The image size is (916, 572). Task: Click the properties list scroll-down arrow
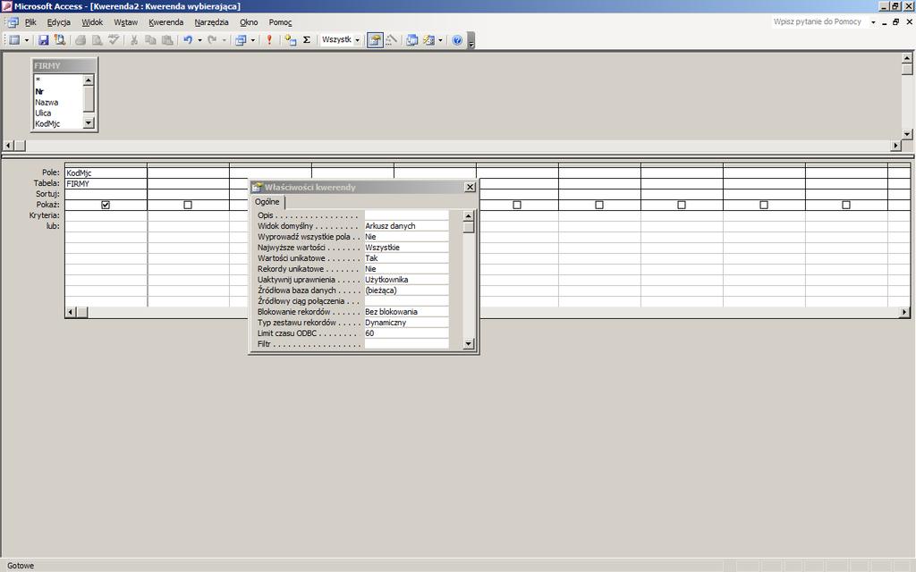point(468,344)
